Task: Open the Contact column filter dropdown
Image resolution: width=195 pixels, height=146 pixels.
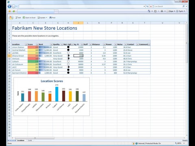Action: click(x=137, y=44)
